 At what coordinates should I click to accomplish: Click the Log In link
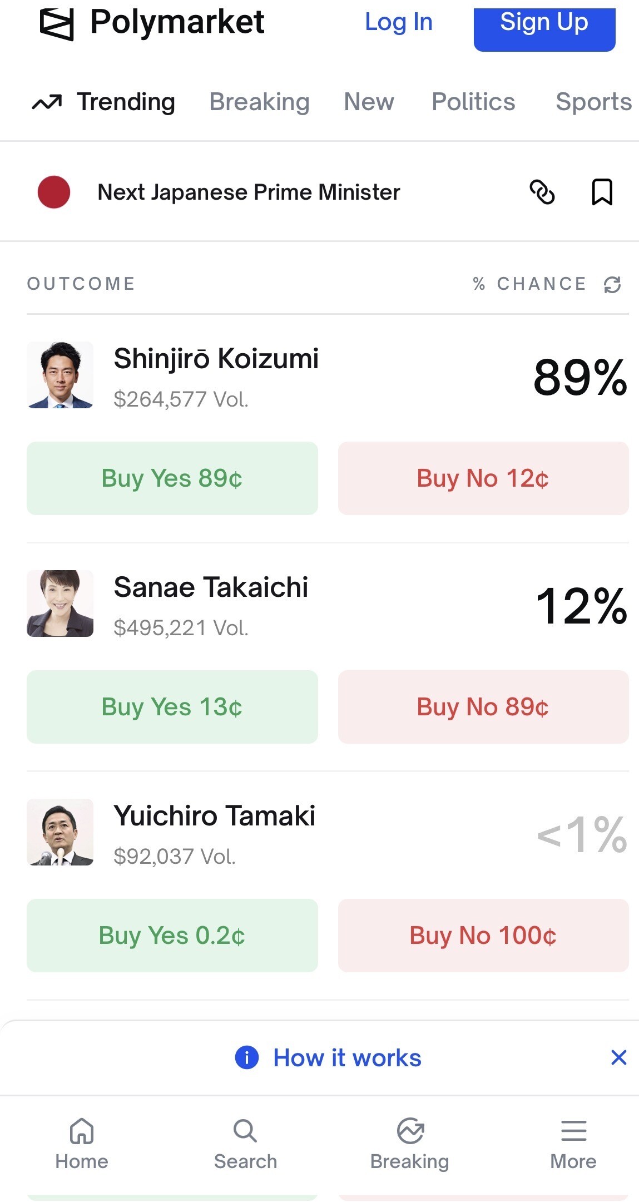point(399,22)
